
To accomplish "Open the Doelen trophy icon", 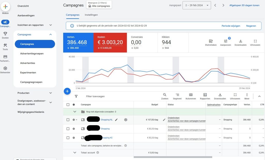I will [x=5, y=34].
